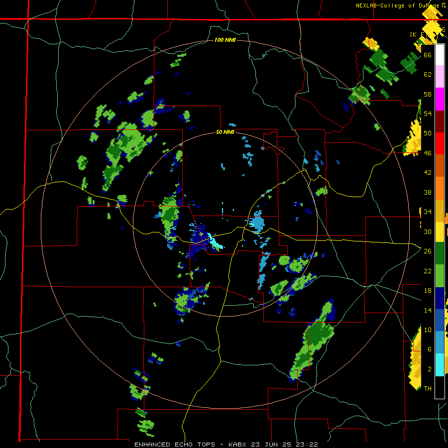Click the 22 value on the legend
Viewport: 448px width, 448px height.
428,271
